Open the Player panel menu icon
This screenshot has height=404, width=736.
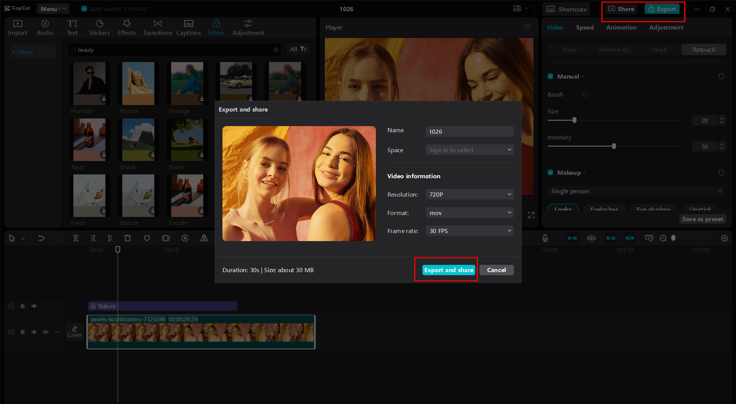click(527, 27)
